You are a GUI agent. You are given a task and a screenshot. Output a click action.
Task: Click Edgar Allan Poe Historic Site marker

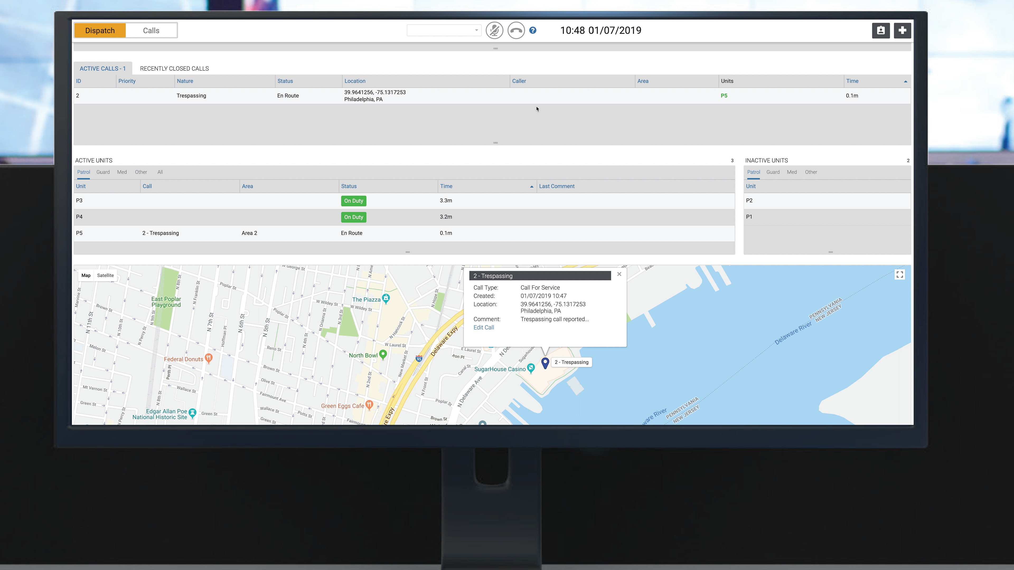click(193, 413)
